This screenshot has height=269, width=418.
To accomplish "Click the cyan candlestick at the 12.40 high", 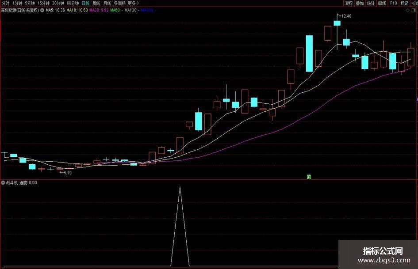I will (337, 23).
